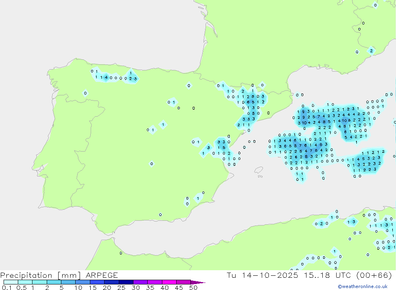
Task: Select the 5–10 mm legend color swatch
Action: (x=69, y=282)
